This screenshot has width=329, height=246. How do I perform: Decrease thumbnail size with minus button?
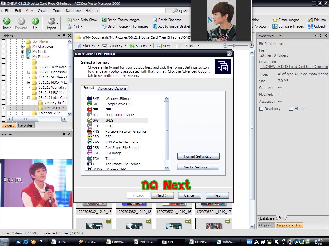tap(225, 45)
